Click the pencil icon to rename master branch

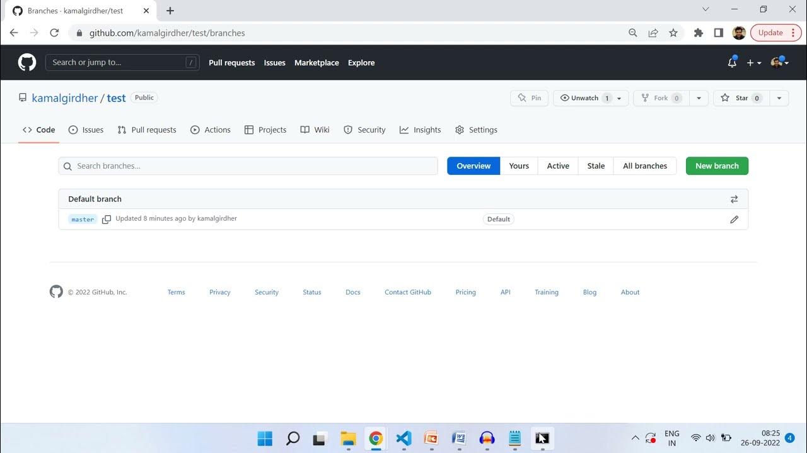coord(734,220)
